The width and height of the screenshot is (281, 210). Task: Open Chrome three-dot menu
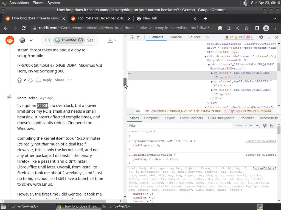[275, 28]
